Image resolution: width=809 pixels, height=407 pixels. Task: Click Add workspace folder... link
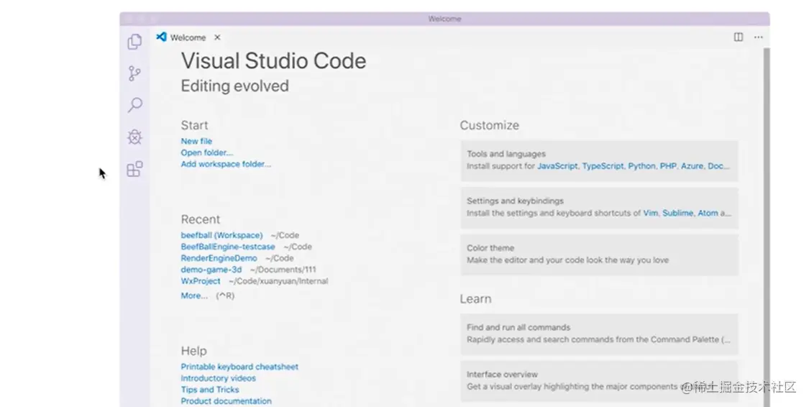pos(226,163)
